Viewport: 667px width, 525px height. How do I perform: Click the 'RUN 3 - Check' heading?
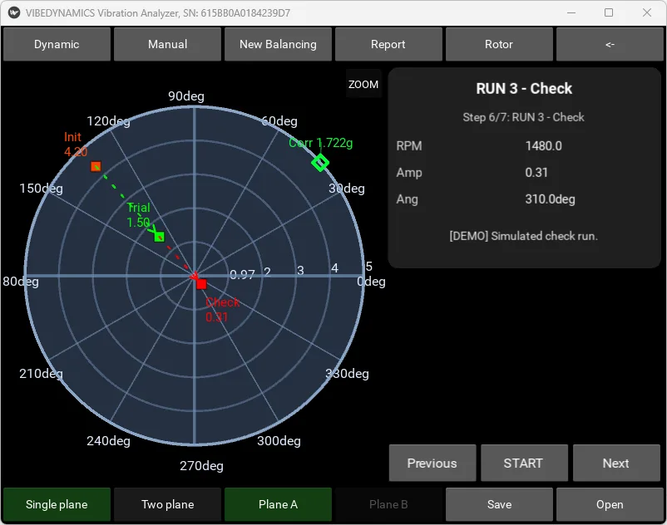[524, 88]
